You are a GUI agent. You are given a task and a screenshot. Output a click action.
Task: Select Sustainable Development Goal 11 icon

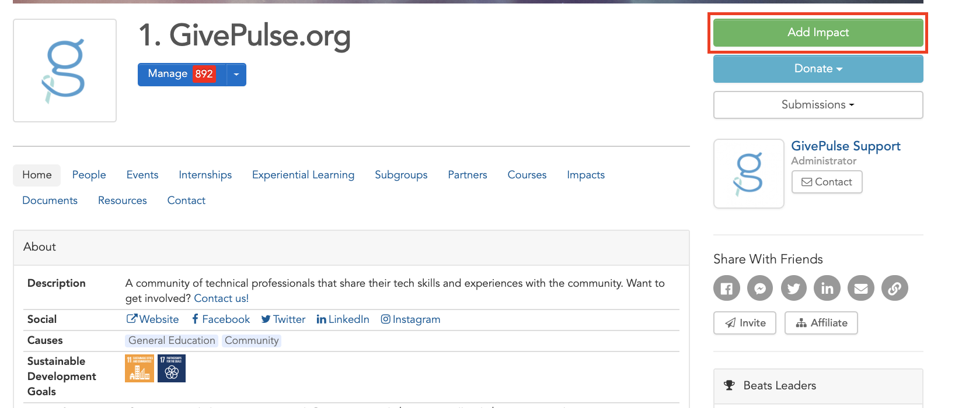(140, 368)
